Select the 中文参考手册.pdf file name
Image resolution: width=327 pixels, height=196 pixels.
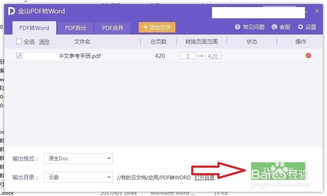(80, 56)
